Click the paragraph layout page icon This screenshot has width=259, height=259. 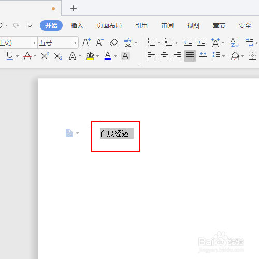coord(69,133)
